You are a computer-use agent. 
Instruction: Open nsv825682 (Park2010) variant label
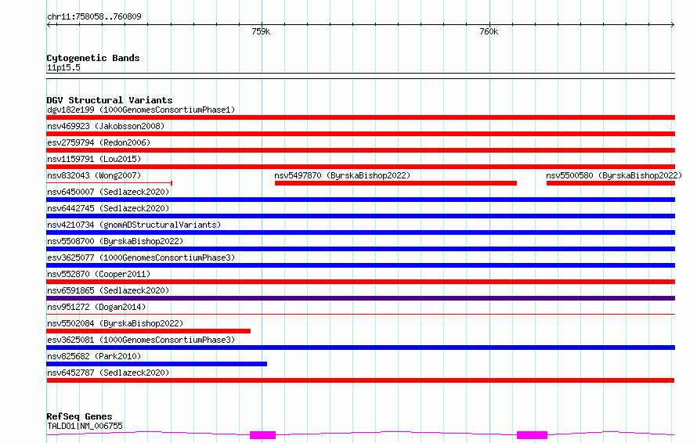[94, 356]
